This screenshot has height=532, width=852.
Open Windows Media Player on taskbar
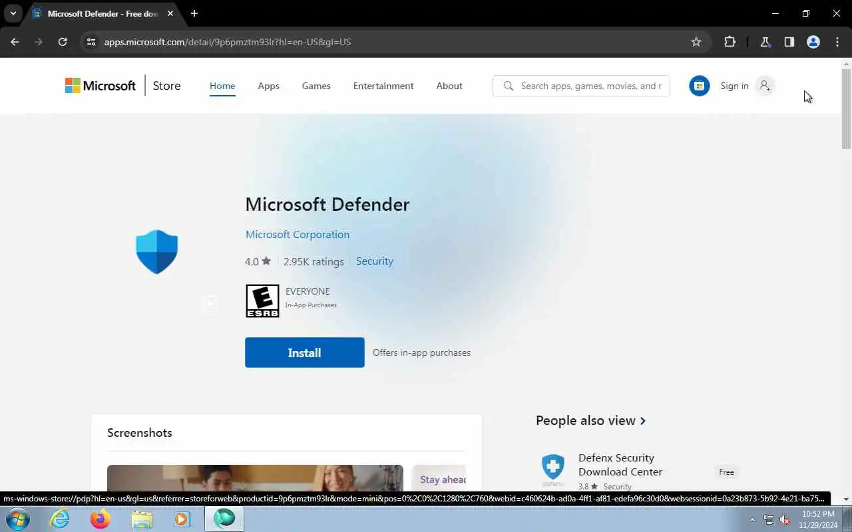tap(182, 519)
